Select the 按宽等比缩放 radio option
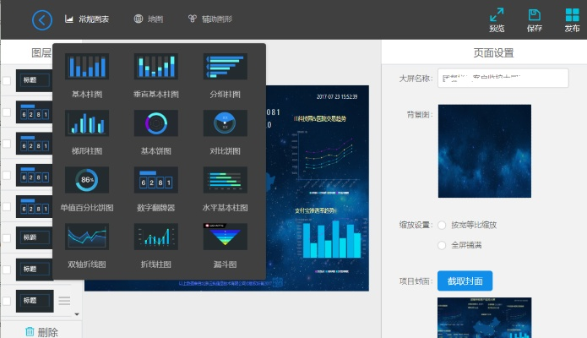This screenshot has width=587, height=338. [441, 226]
